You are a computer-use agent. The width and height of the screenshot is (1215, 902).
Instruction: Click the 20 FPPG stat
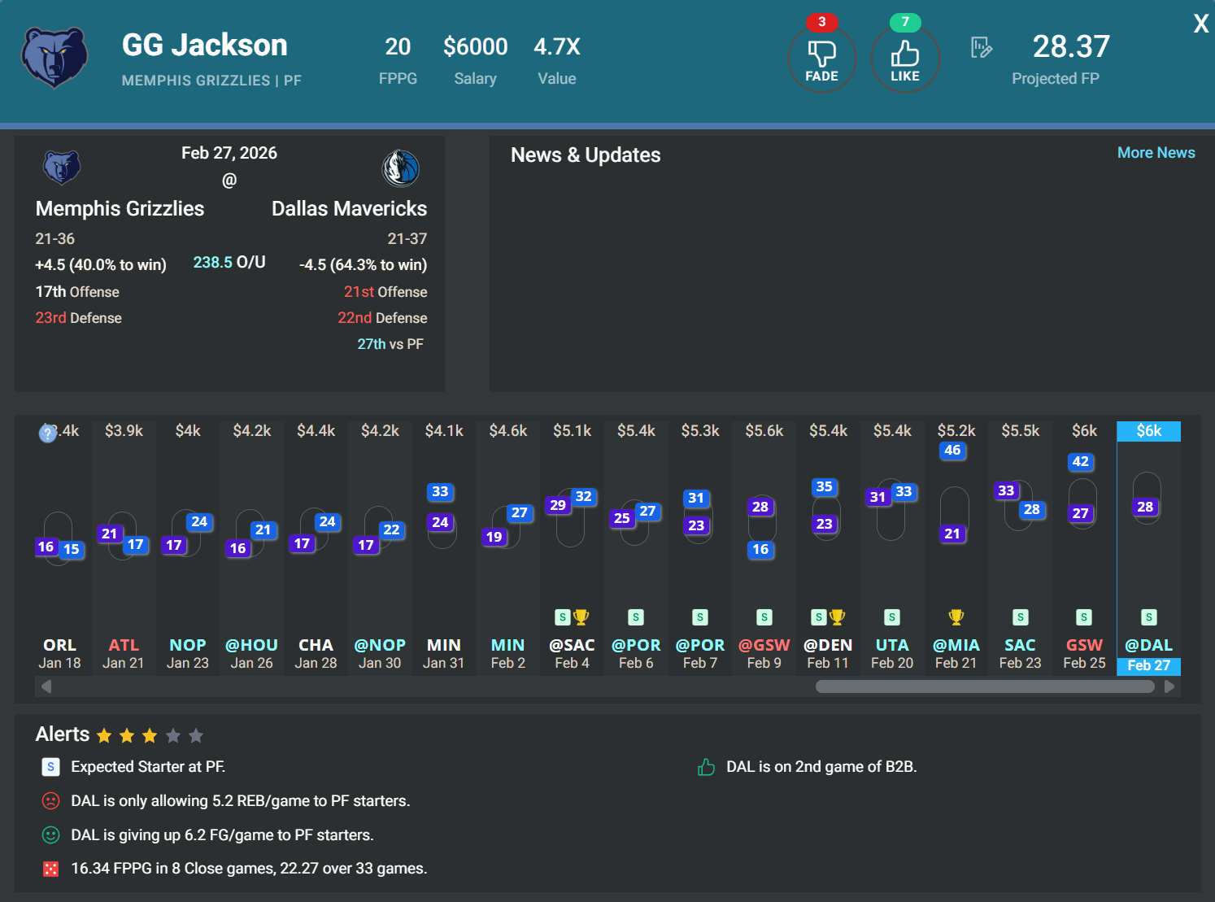398,46
